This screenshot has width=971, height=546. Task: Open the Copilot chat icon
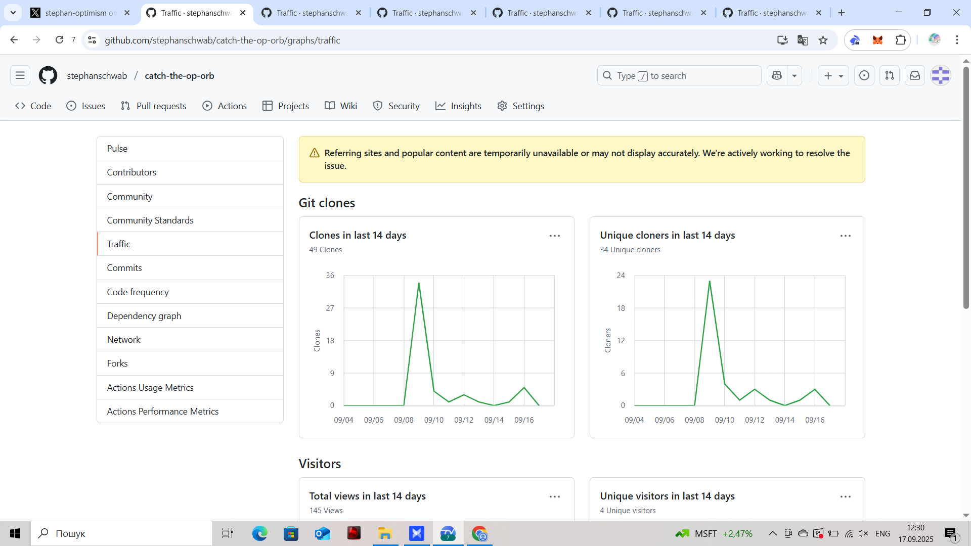tap(777, 76)
